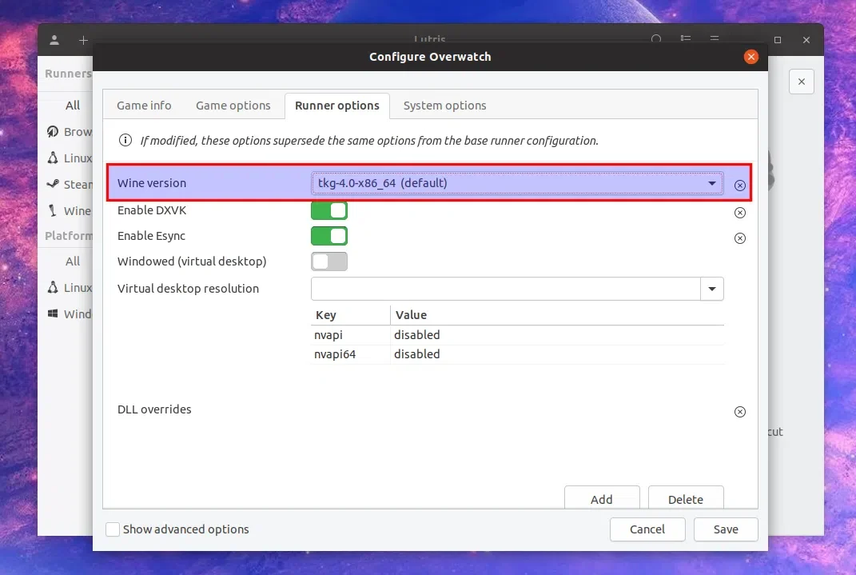Click the Save button
This screenshot has width=856, height=575.
click(x=726, y=529)
